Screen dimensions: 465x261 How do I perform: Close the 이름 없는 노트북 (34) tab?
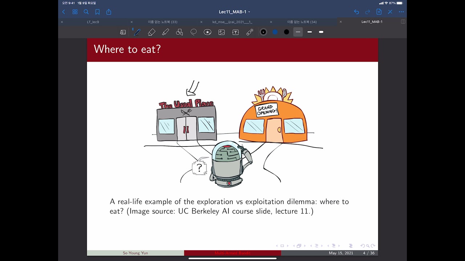point(271,22)
